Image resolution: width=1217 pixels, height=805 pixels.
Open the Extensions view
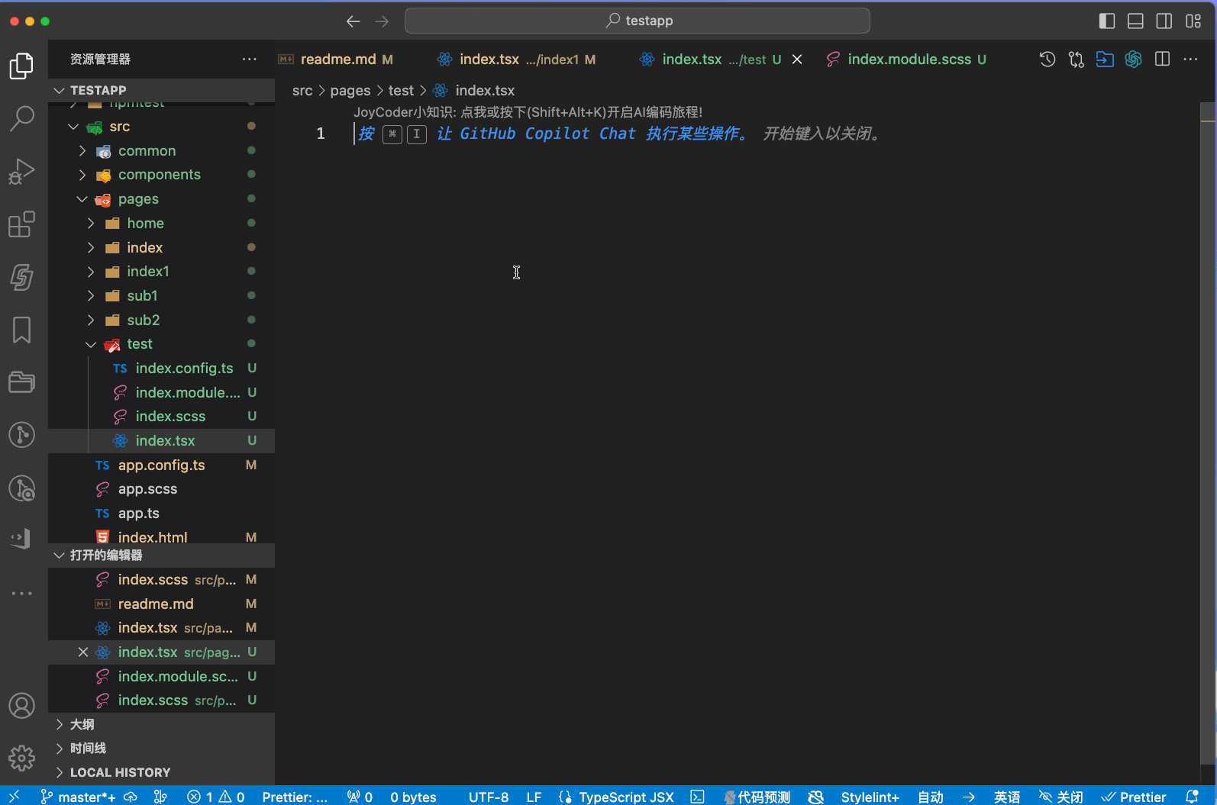click(21, 224)
